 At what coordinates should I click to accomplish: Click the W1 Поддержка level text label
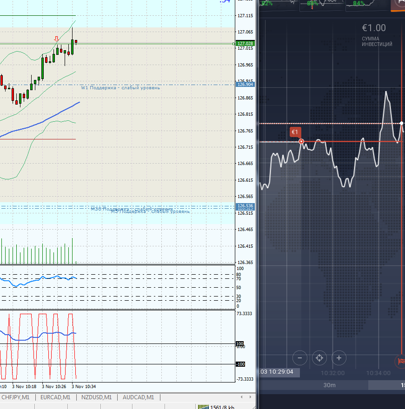point(120,87)
